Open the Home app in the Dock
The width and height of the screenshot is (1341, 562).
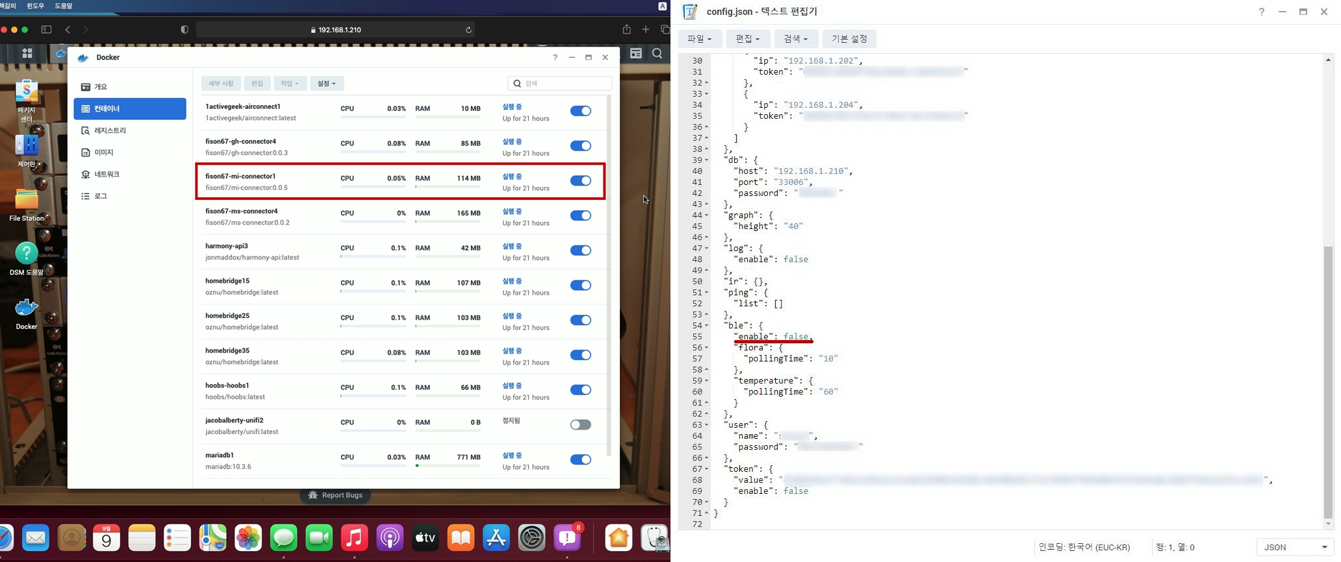pos(619,538)
